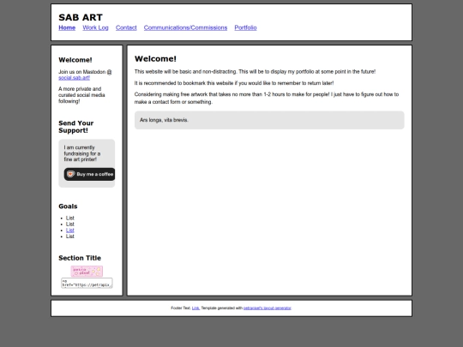The width and height of the screenshot is (463, 347).
Task: Open the footer Link hyperlink
Action: [195, 308]
